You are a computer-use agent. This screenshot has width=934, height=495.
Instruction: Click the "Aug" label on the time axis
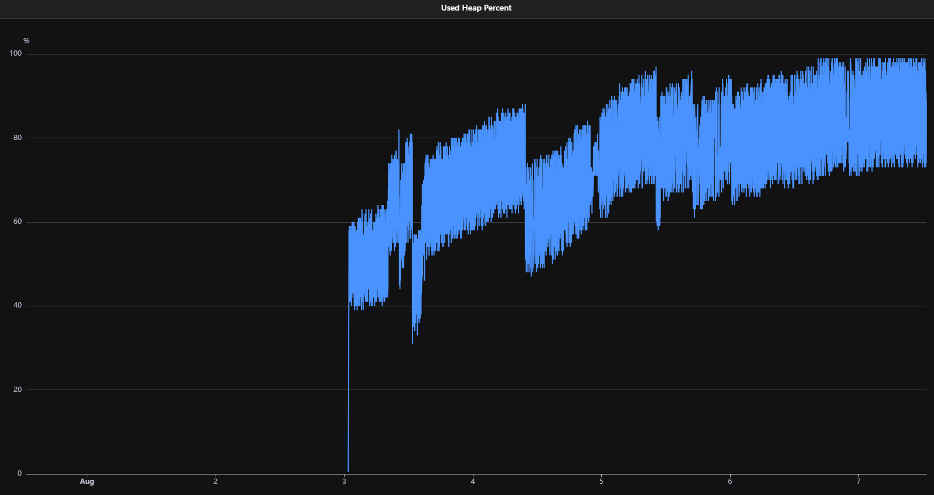87,482
